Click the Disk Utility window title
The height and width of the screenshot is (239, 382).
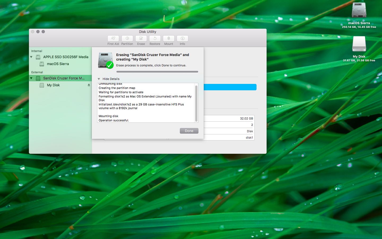147,32
